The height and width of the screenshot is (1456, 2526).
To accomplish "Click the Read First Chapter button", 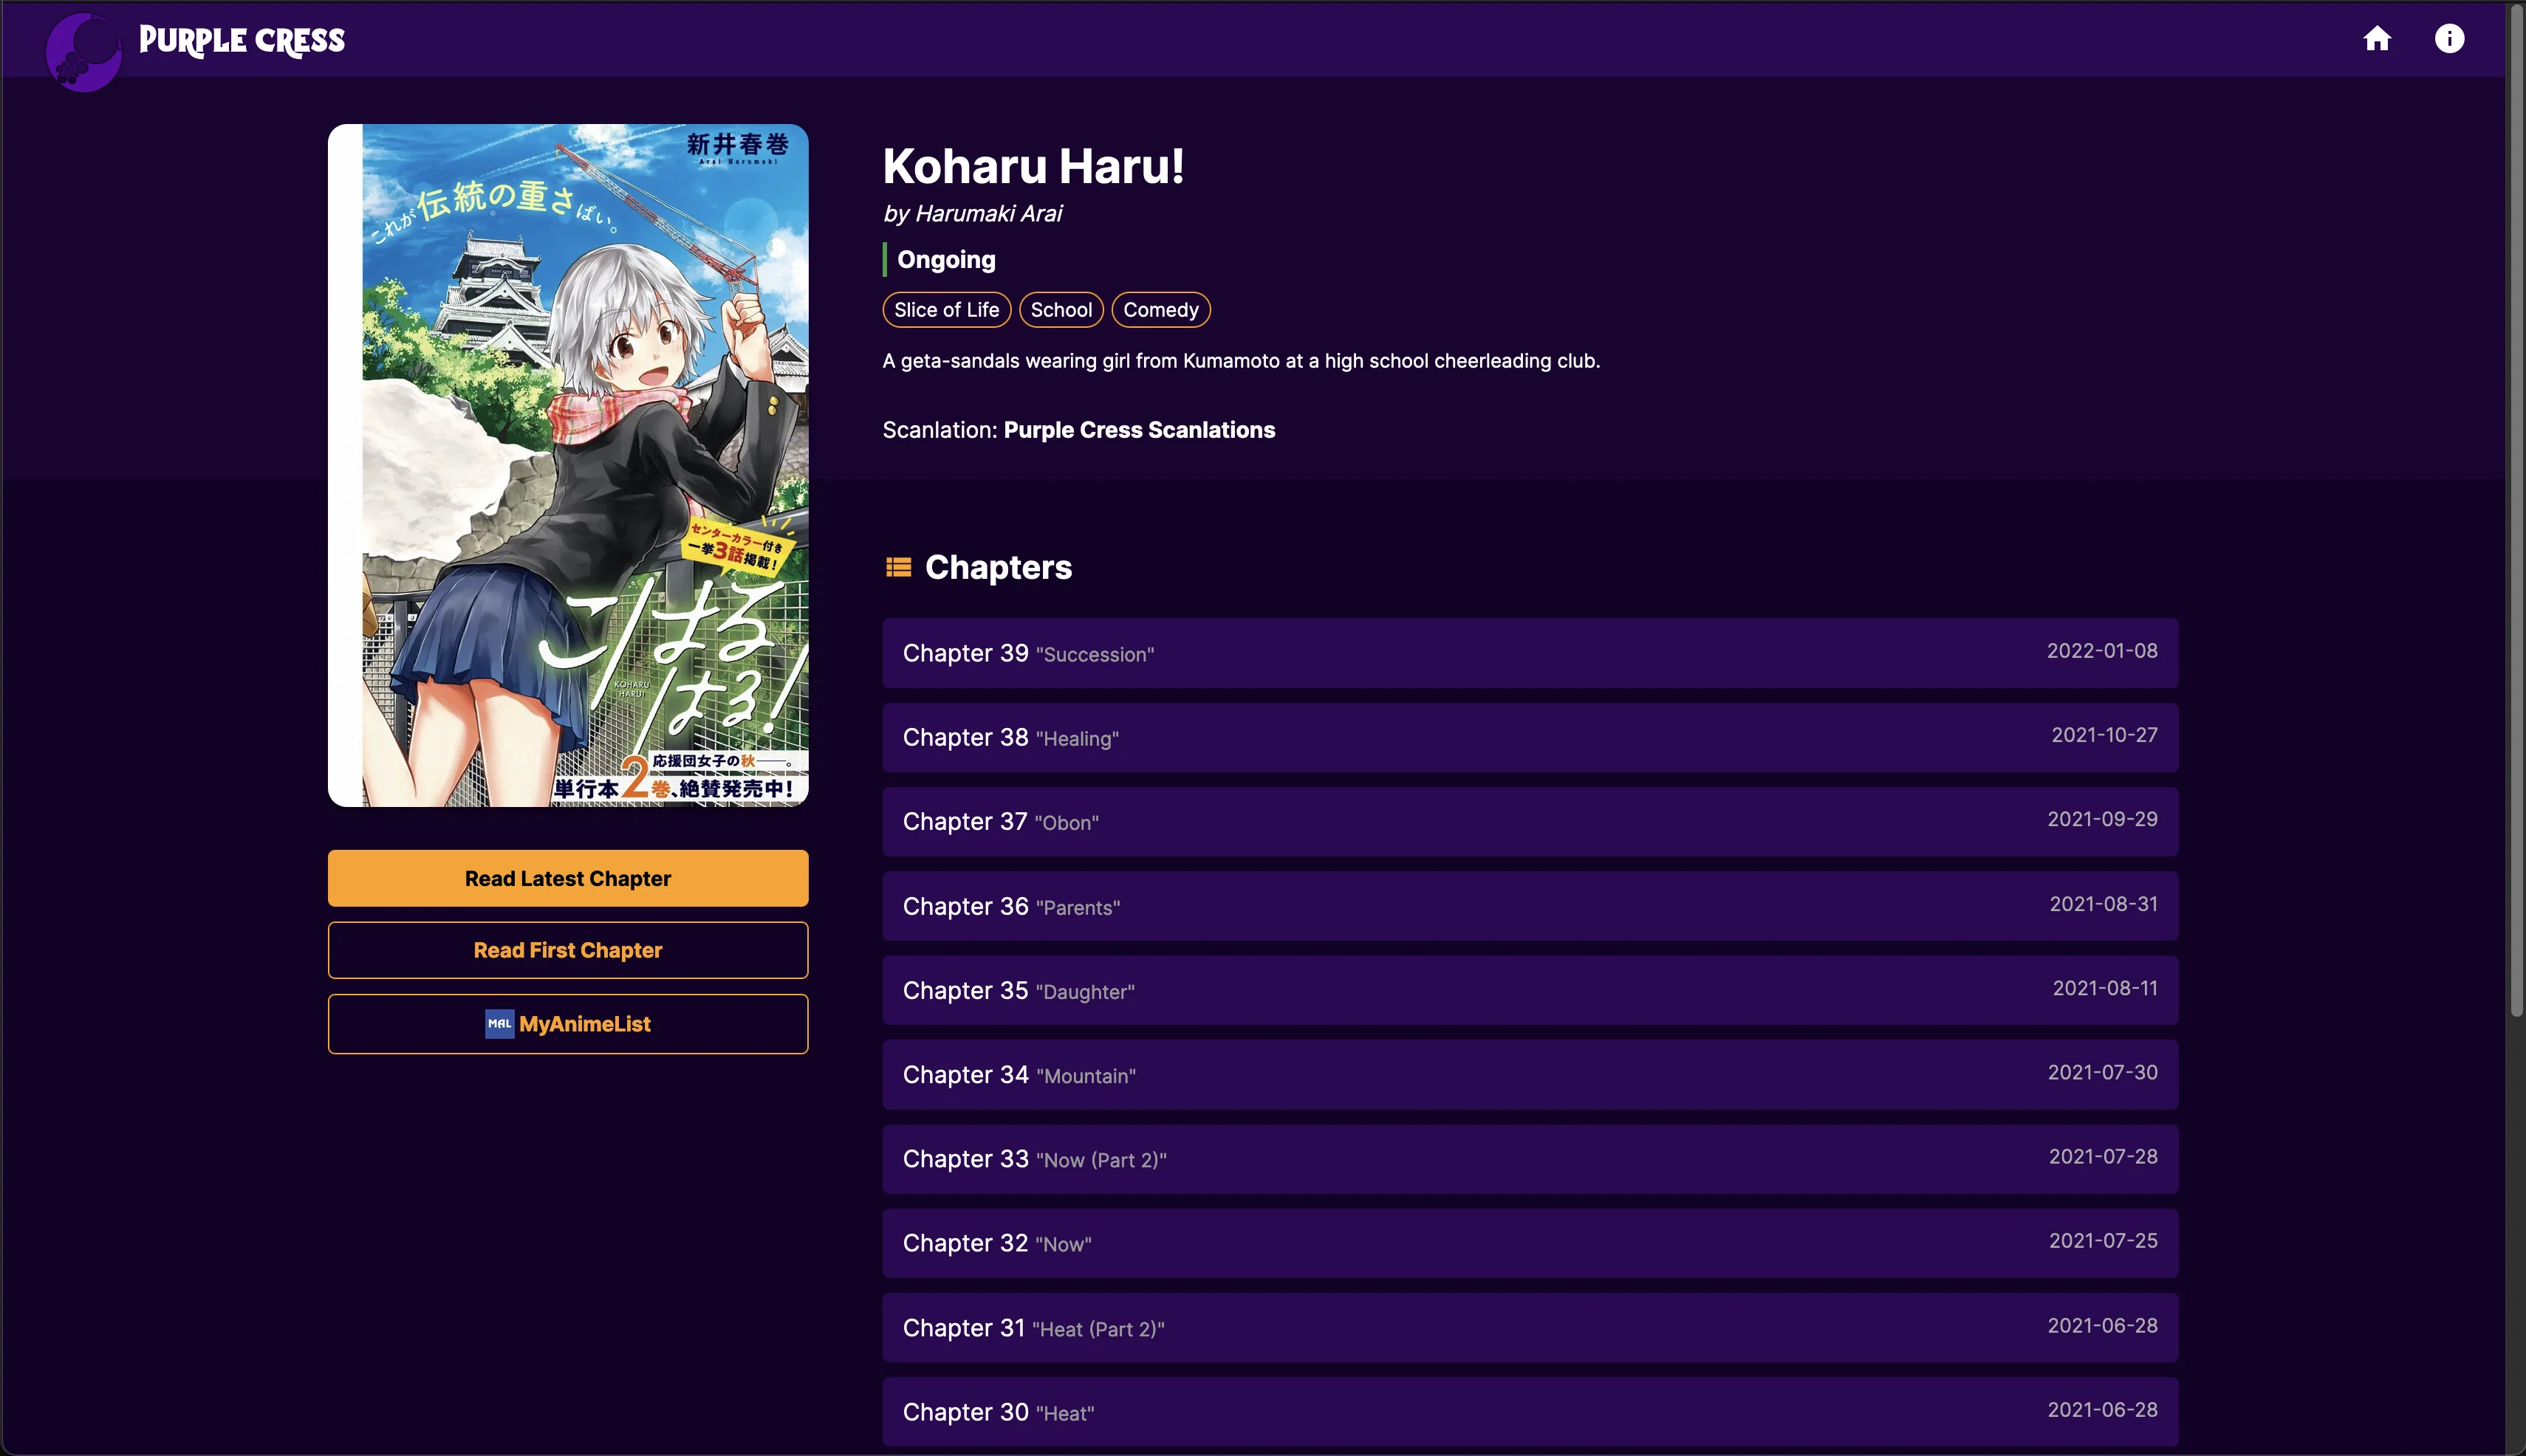I will coord(567,950).
